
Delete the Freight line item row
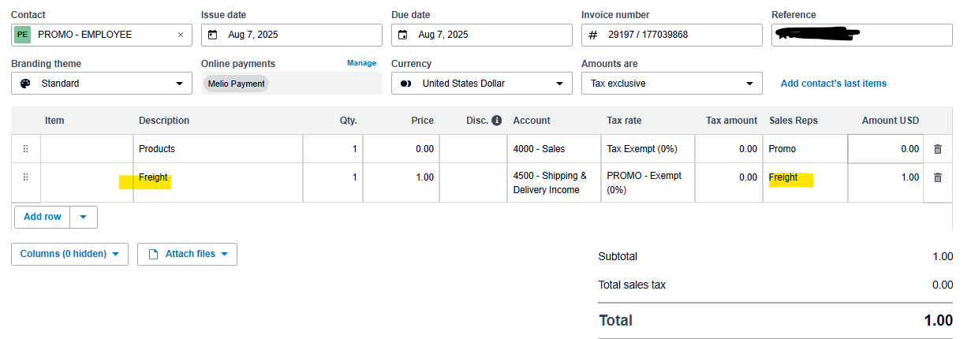(x=937, y=177)
